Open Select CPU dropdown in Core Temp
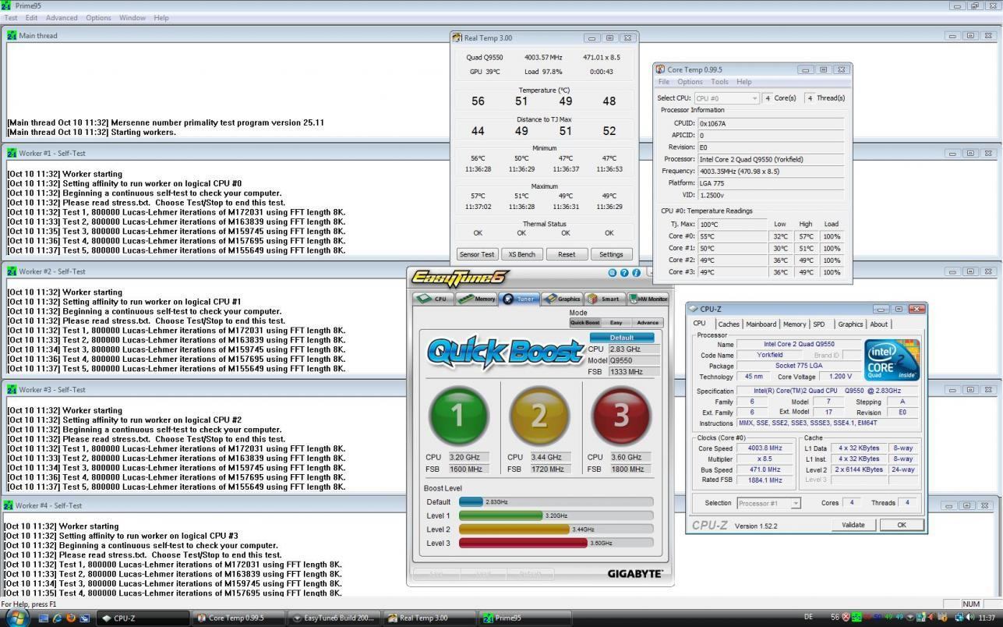This screenshot has height=627, width=1003. point(726,98)
